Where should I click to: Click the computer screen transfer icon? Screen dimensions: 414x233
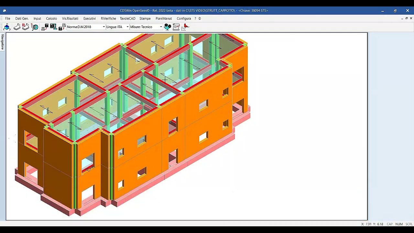[53, 27]
